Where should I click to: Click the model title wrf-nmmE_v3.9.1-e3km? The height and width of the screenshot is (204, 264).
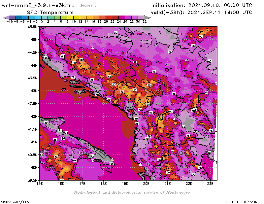36,5
